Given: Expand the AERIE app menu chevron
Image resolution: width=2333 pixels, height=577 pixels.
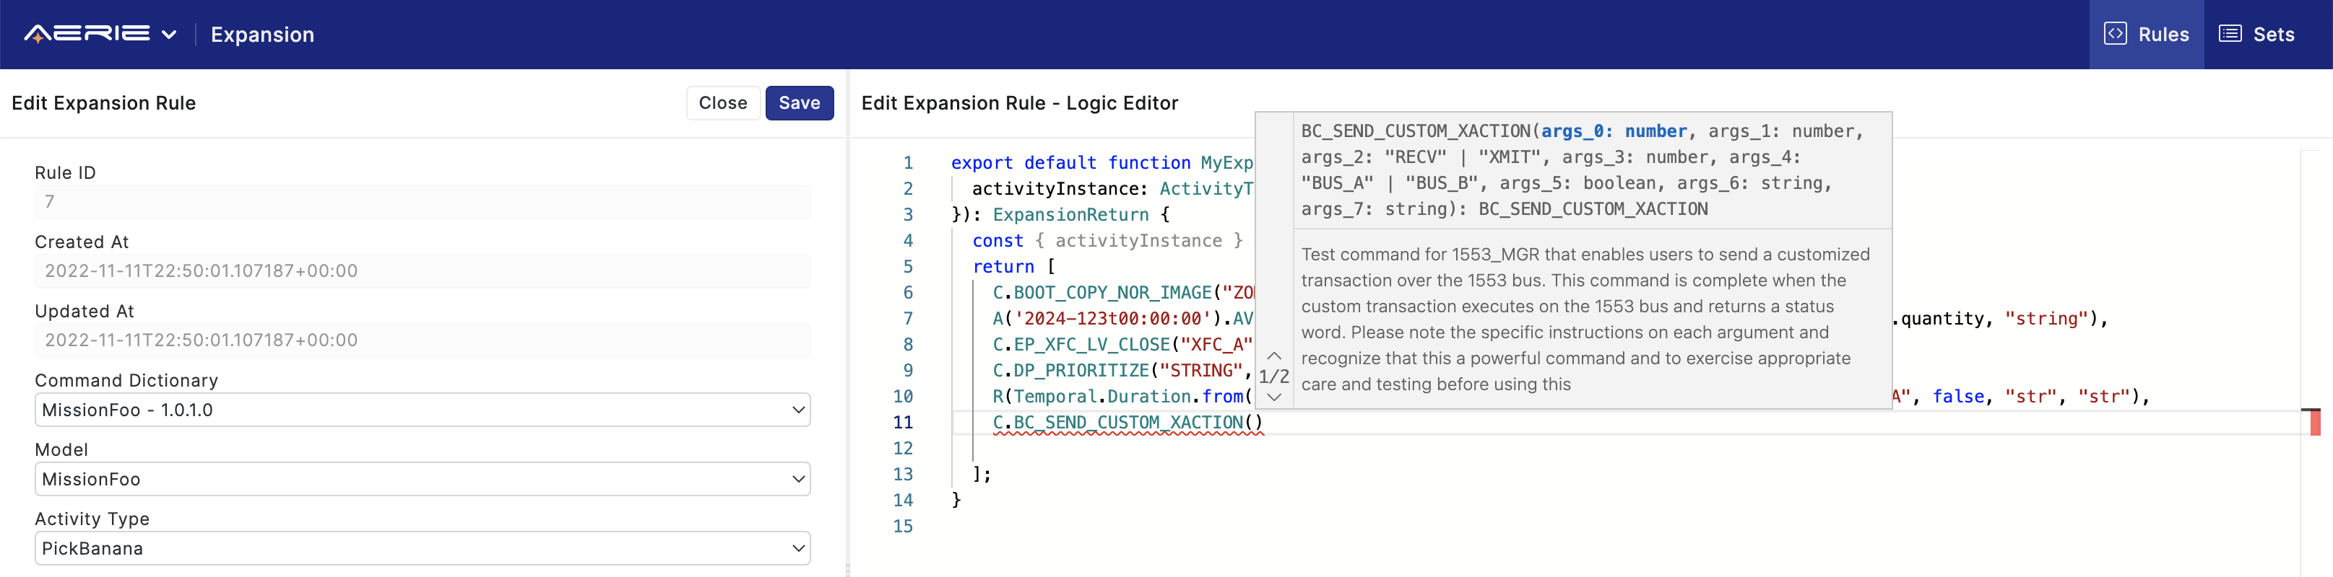Looking at the screenshot, I should pos(168,35).
